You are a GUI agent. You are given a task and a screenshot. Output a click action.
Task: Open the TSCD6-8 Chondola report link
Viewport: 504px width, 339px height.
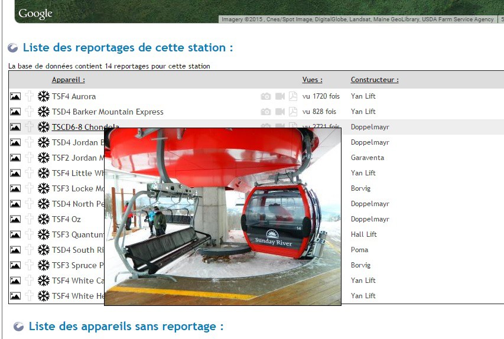(86, 127)
